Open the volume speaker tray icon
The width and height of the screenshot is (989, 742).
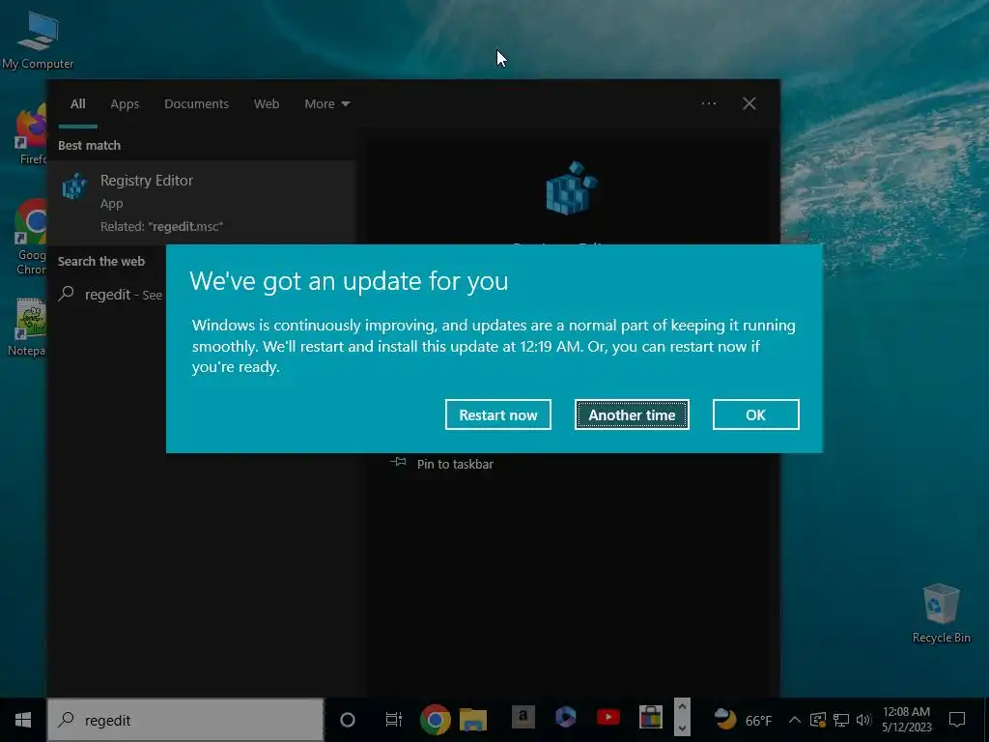tap(863, 720)
